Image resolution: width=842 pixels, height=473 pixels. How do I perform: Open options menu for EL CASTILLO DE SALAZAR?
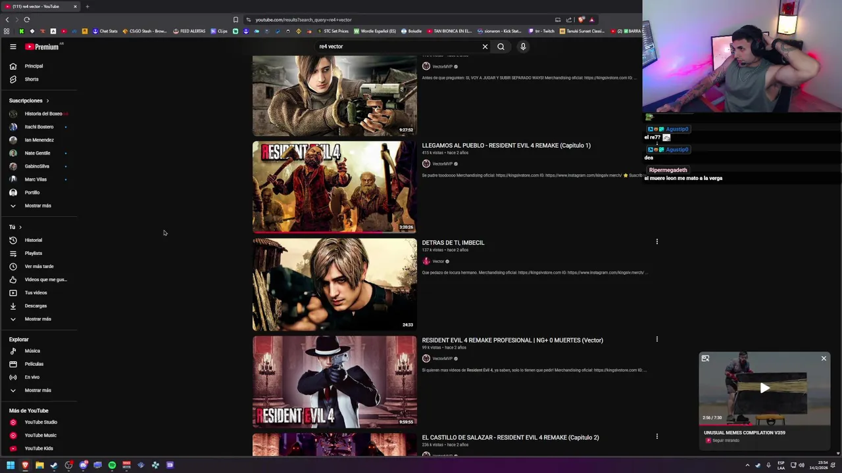pyautogui.click(x=656, y=436)
